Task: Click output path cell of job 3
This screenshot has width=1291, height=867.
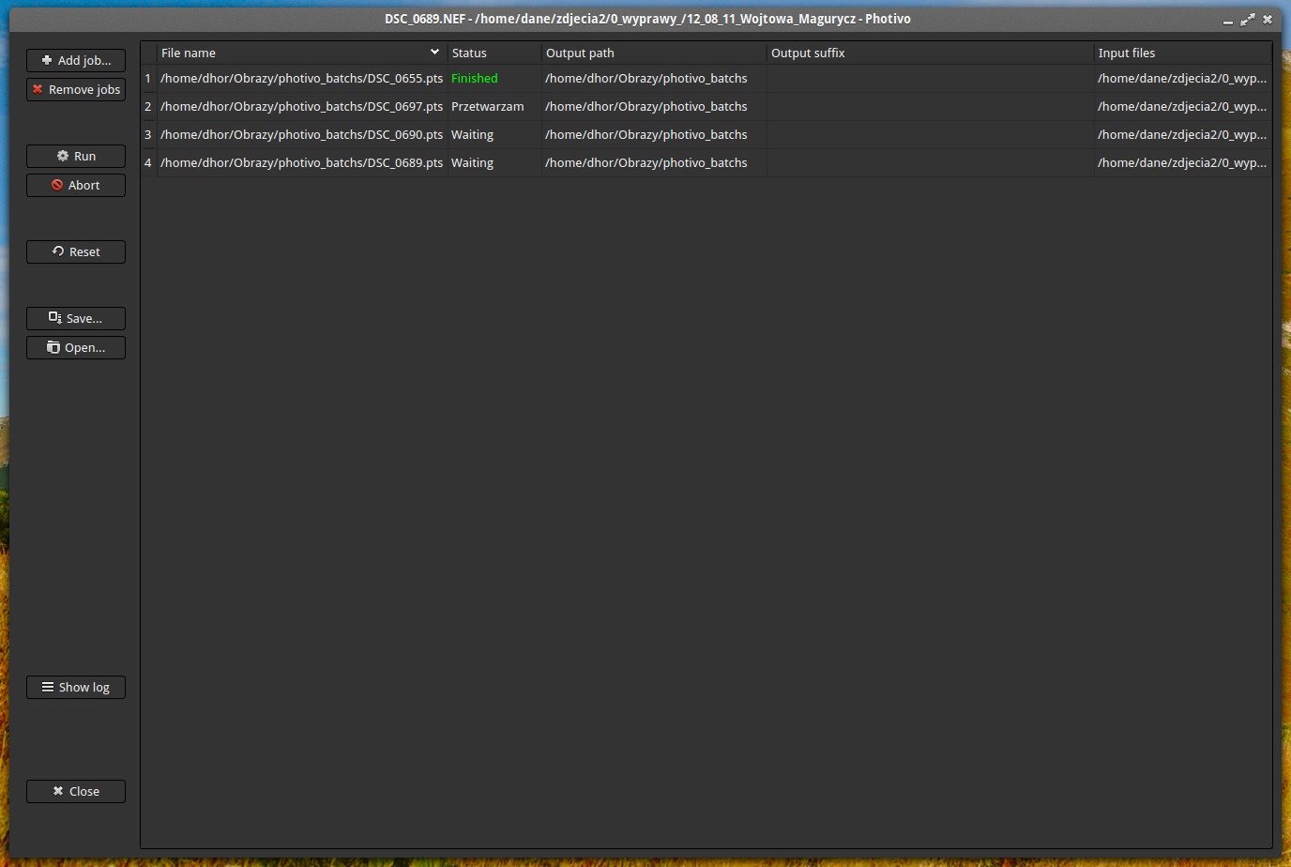Action: (653, 135)
